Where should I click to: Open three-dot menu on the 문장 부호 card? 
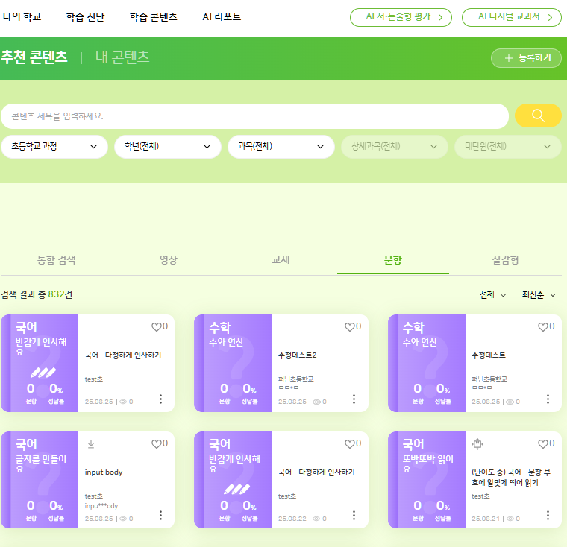[548, 516]
